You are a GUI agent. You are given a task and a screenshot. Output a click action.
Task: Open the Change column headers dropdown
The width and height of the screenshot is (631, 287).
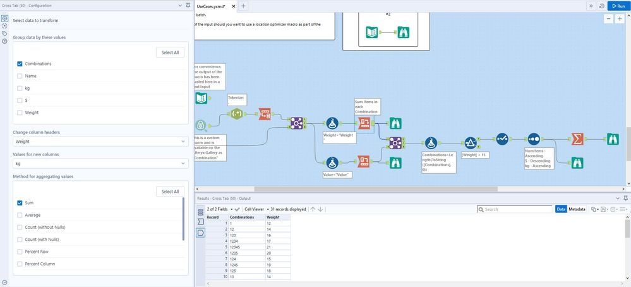(100, 142)
